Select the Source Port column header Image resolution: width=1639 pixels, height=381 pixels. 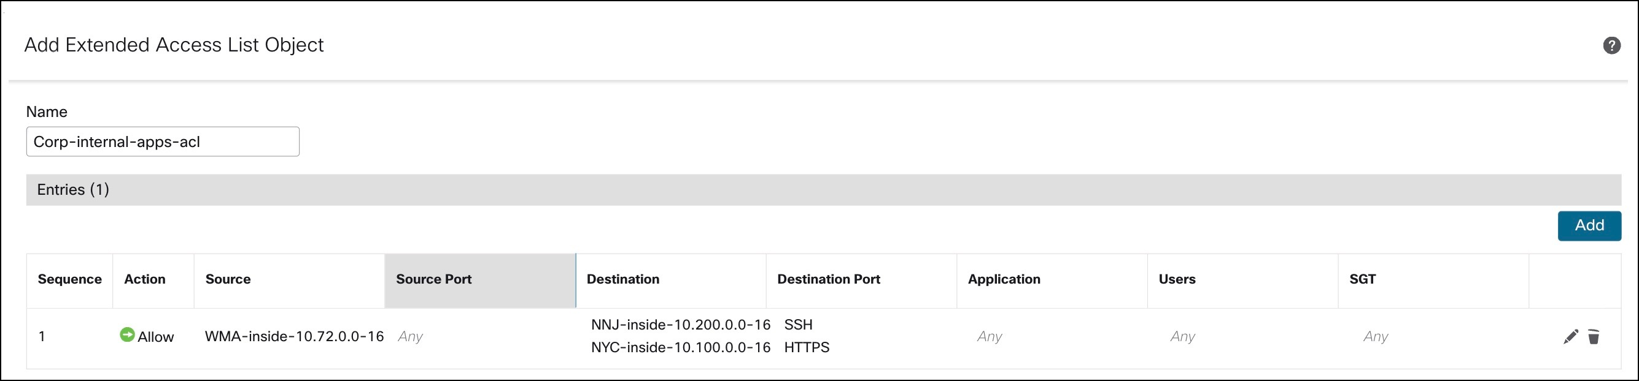(x=433, y=279)
